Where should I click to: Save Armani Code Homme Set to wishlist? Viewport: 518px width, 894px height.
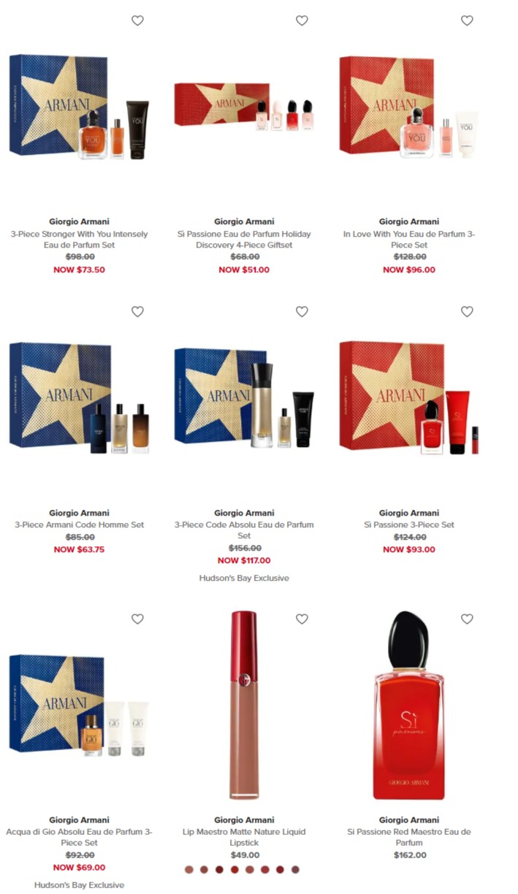(x=137, y=312)
